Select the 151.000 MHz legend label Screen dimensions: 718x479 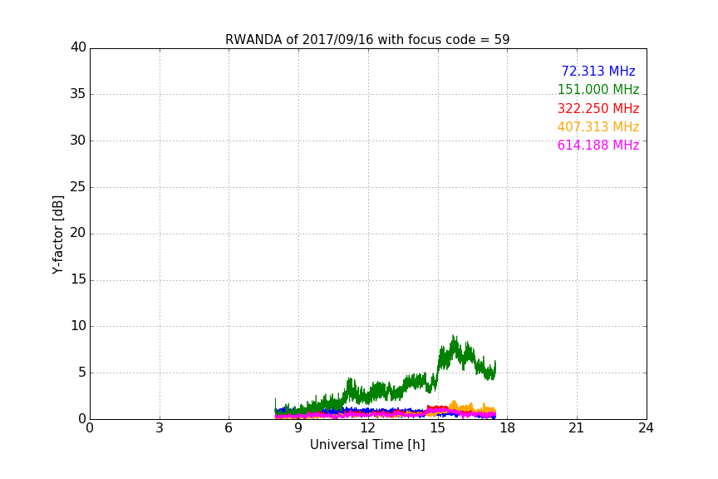(598, 90)
